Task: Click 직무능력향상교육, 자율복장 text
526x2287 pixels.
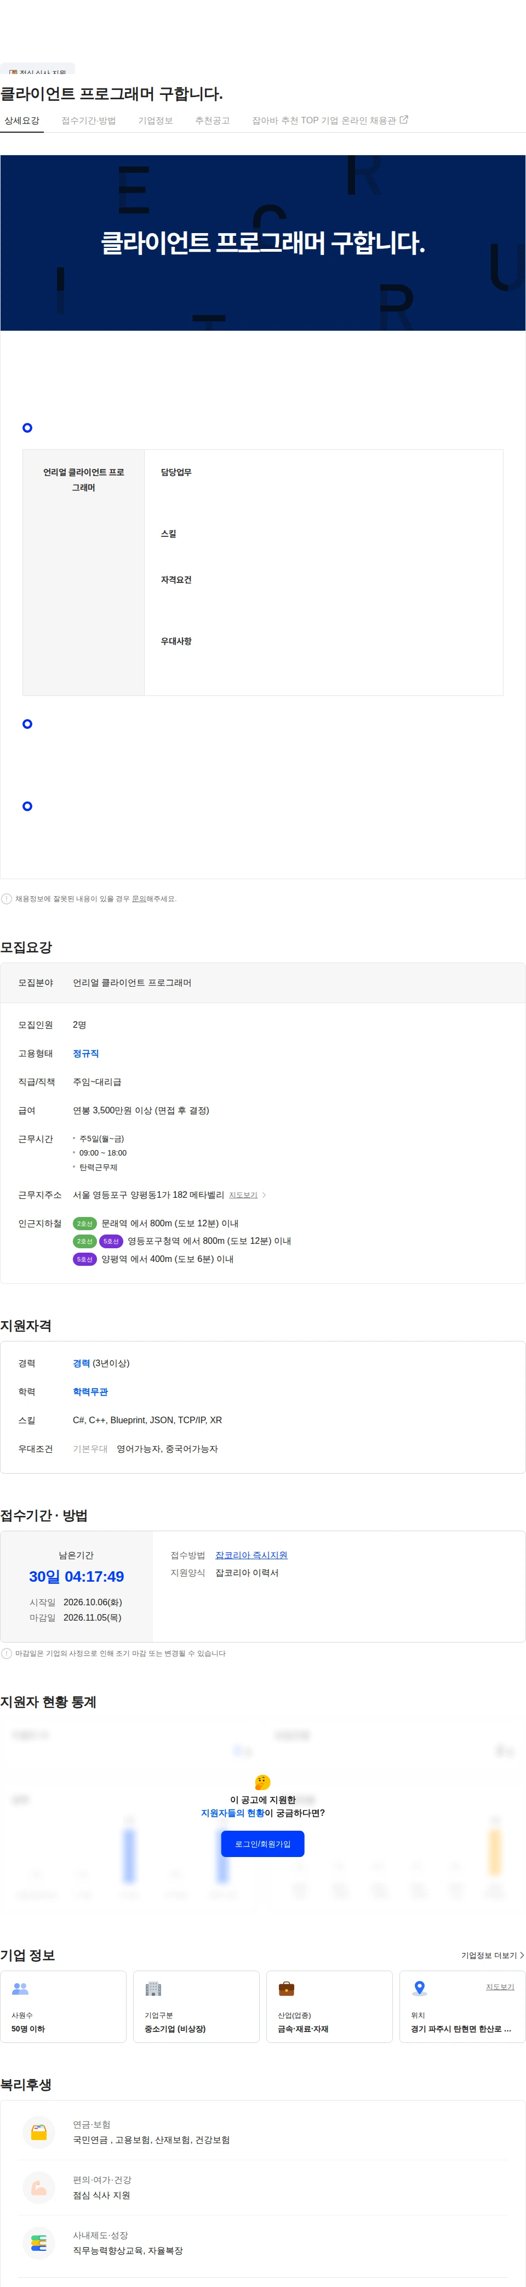Action: click(x=128, y=2251)
